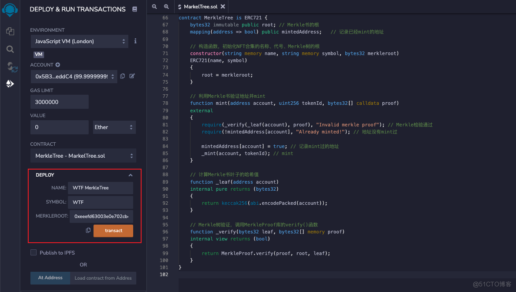The height and width of the screenshot is (292, 516).
Task: Zoom out the editor font
Action: [154, 7]
